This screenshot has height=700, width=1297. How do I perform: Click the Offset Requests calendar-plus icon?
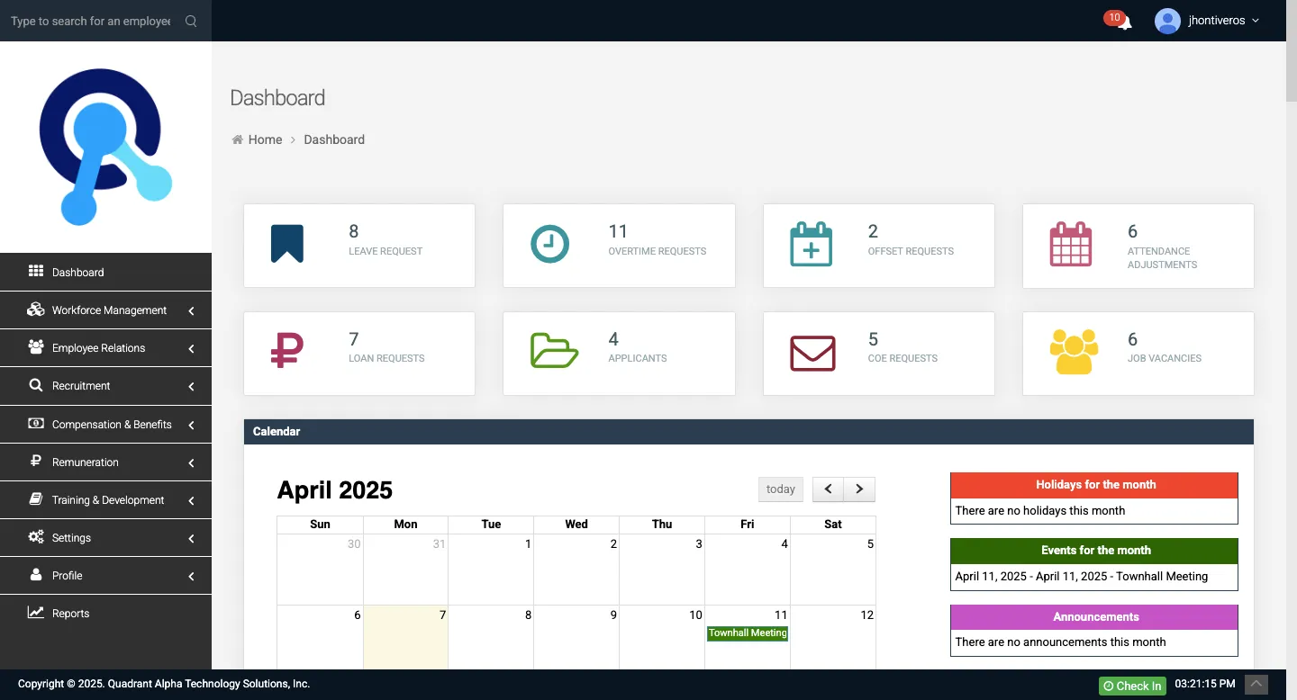[x=811, y=244]
